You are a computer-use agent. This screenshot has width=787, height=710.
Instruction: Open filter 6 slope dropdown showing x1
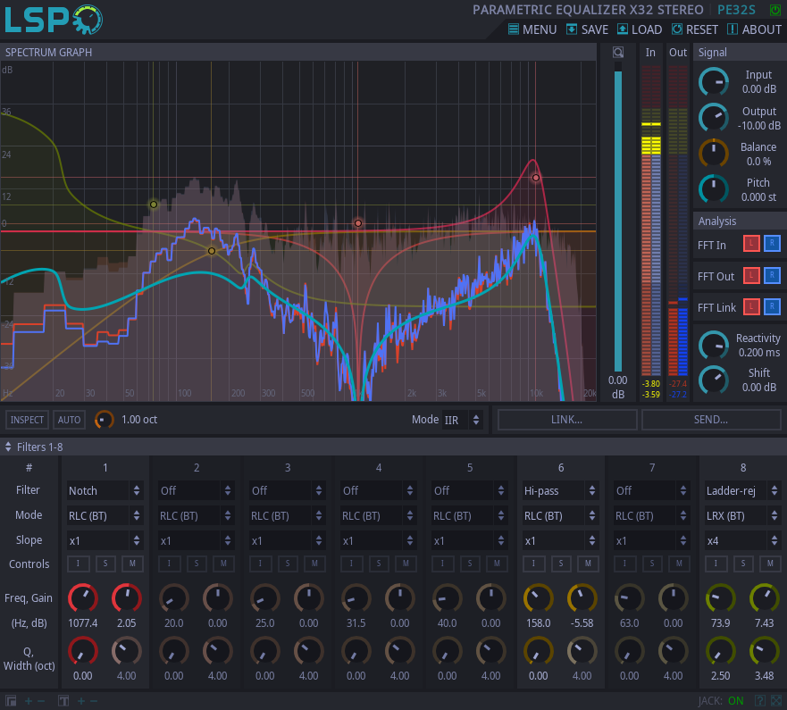coord(561,541)
